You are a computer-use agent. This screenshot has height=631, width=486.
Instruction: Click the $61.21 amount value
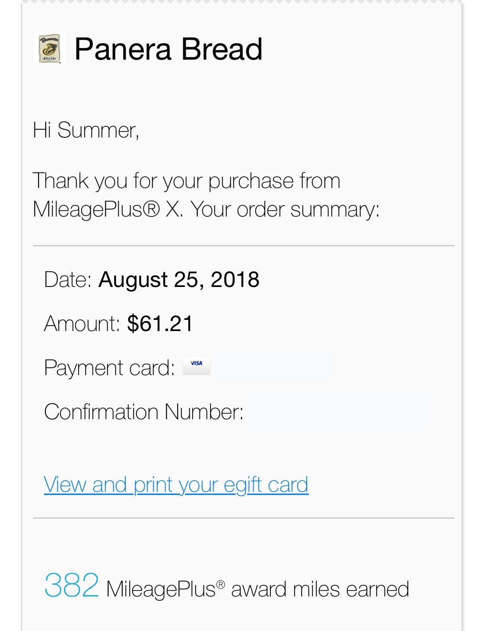[x=160, y=324]
